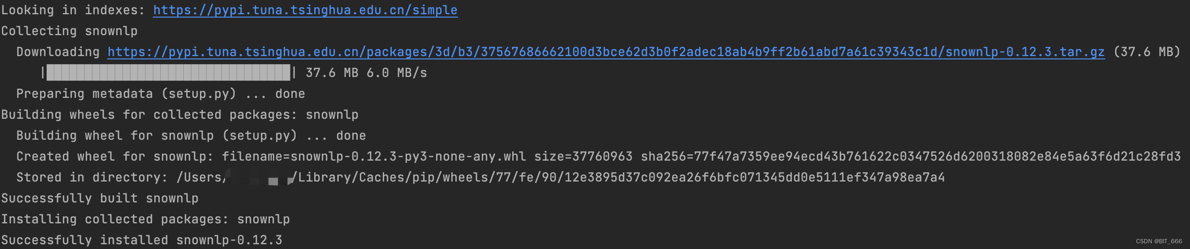Image resolution: width=1190 pixels, height=249 pixels.
Task: Click 'Successfully installed snownlp-0.12.3' line
Action: (x=141, y=240)
